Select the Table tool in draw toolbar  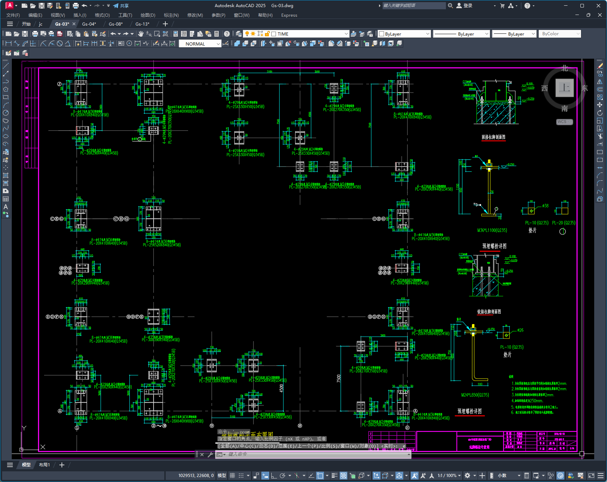coord(6,199)
